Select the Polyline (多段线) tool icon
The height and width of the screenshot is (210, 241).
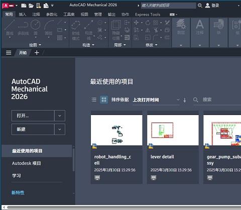pos(23,25)
